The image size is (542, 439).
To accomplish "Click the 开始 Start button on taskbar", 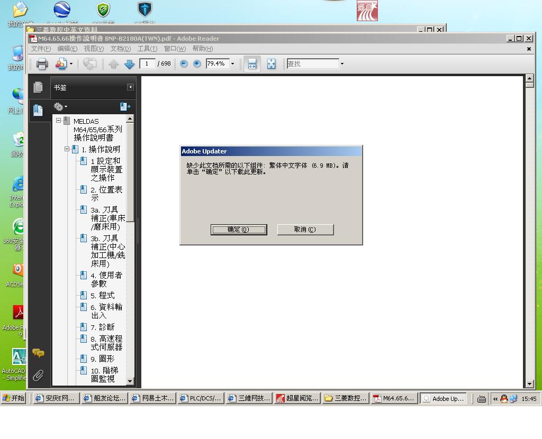I will click(x=14, y=398).
